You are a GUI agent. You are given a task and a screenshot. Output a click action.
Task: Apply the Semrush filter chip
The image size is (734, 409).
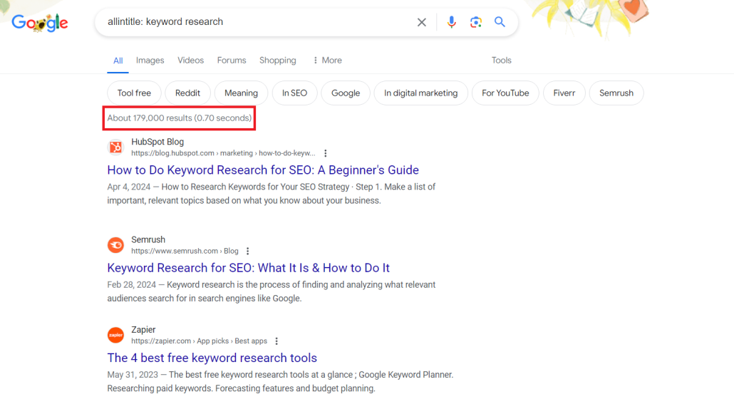(x=616, y=93)
